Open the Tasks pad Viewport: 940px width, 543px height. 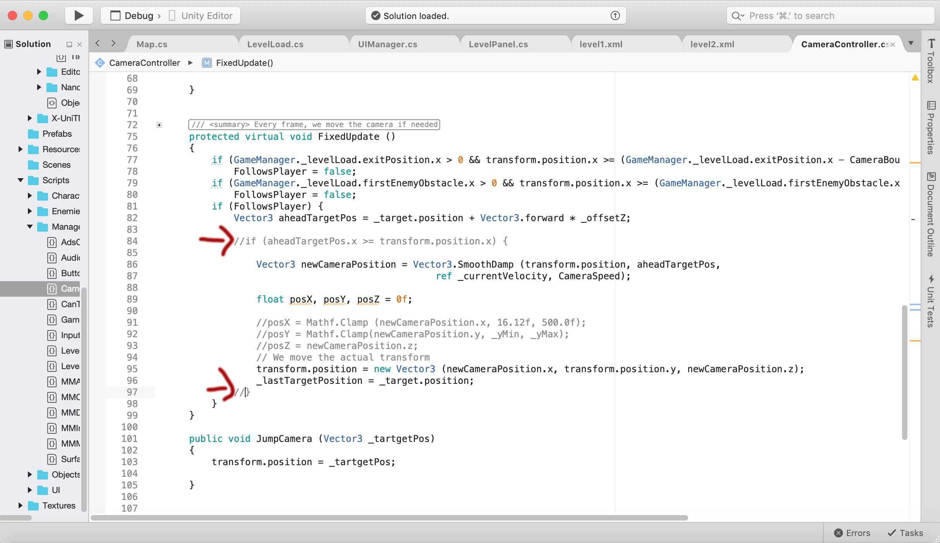point(905,533)
